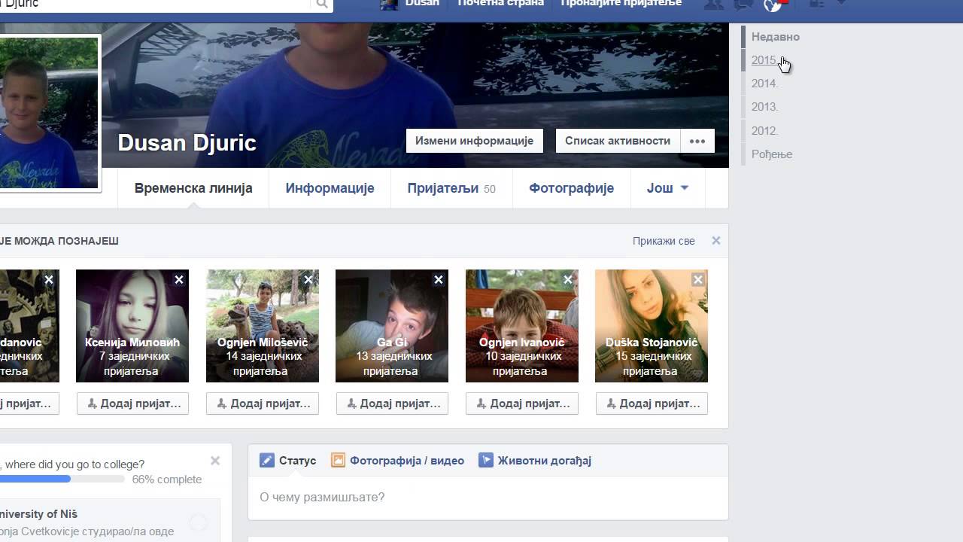
Task: Open the three-dots more options button
Action: point(697,141)
